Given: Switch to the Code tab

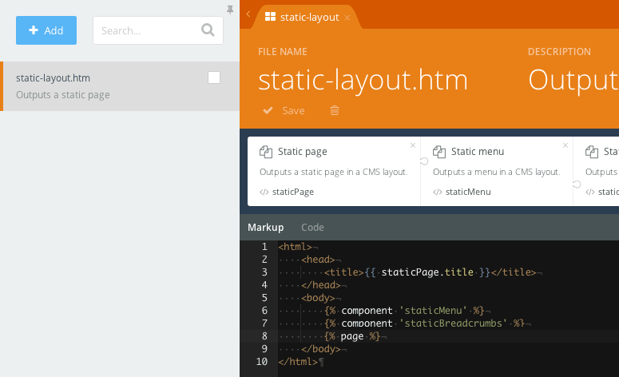Looking at the screenshot, I should pos(312,228).
